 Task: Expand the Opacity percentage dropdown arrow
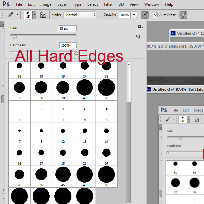(134, 15)
